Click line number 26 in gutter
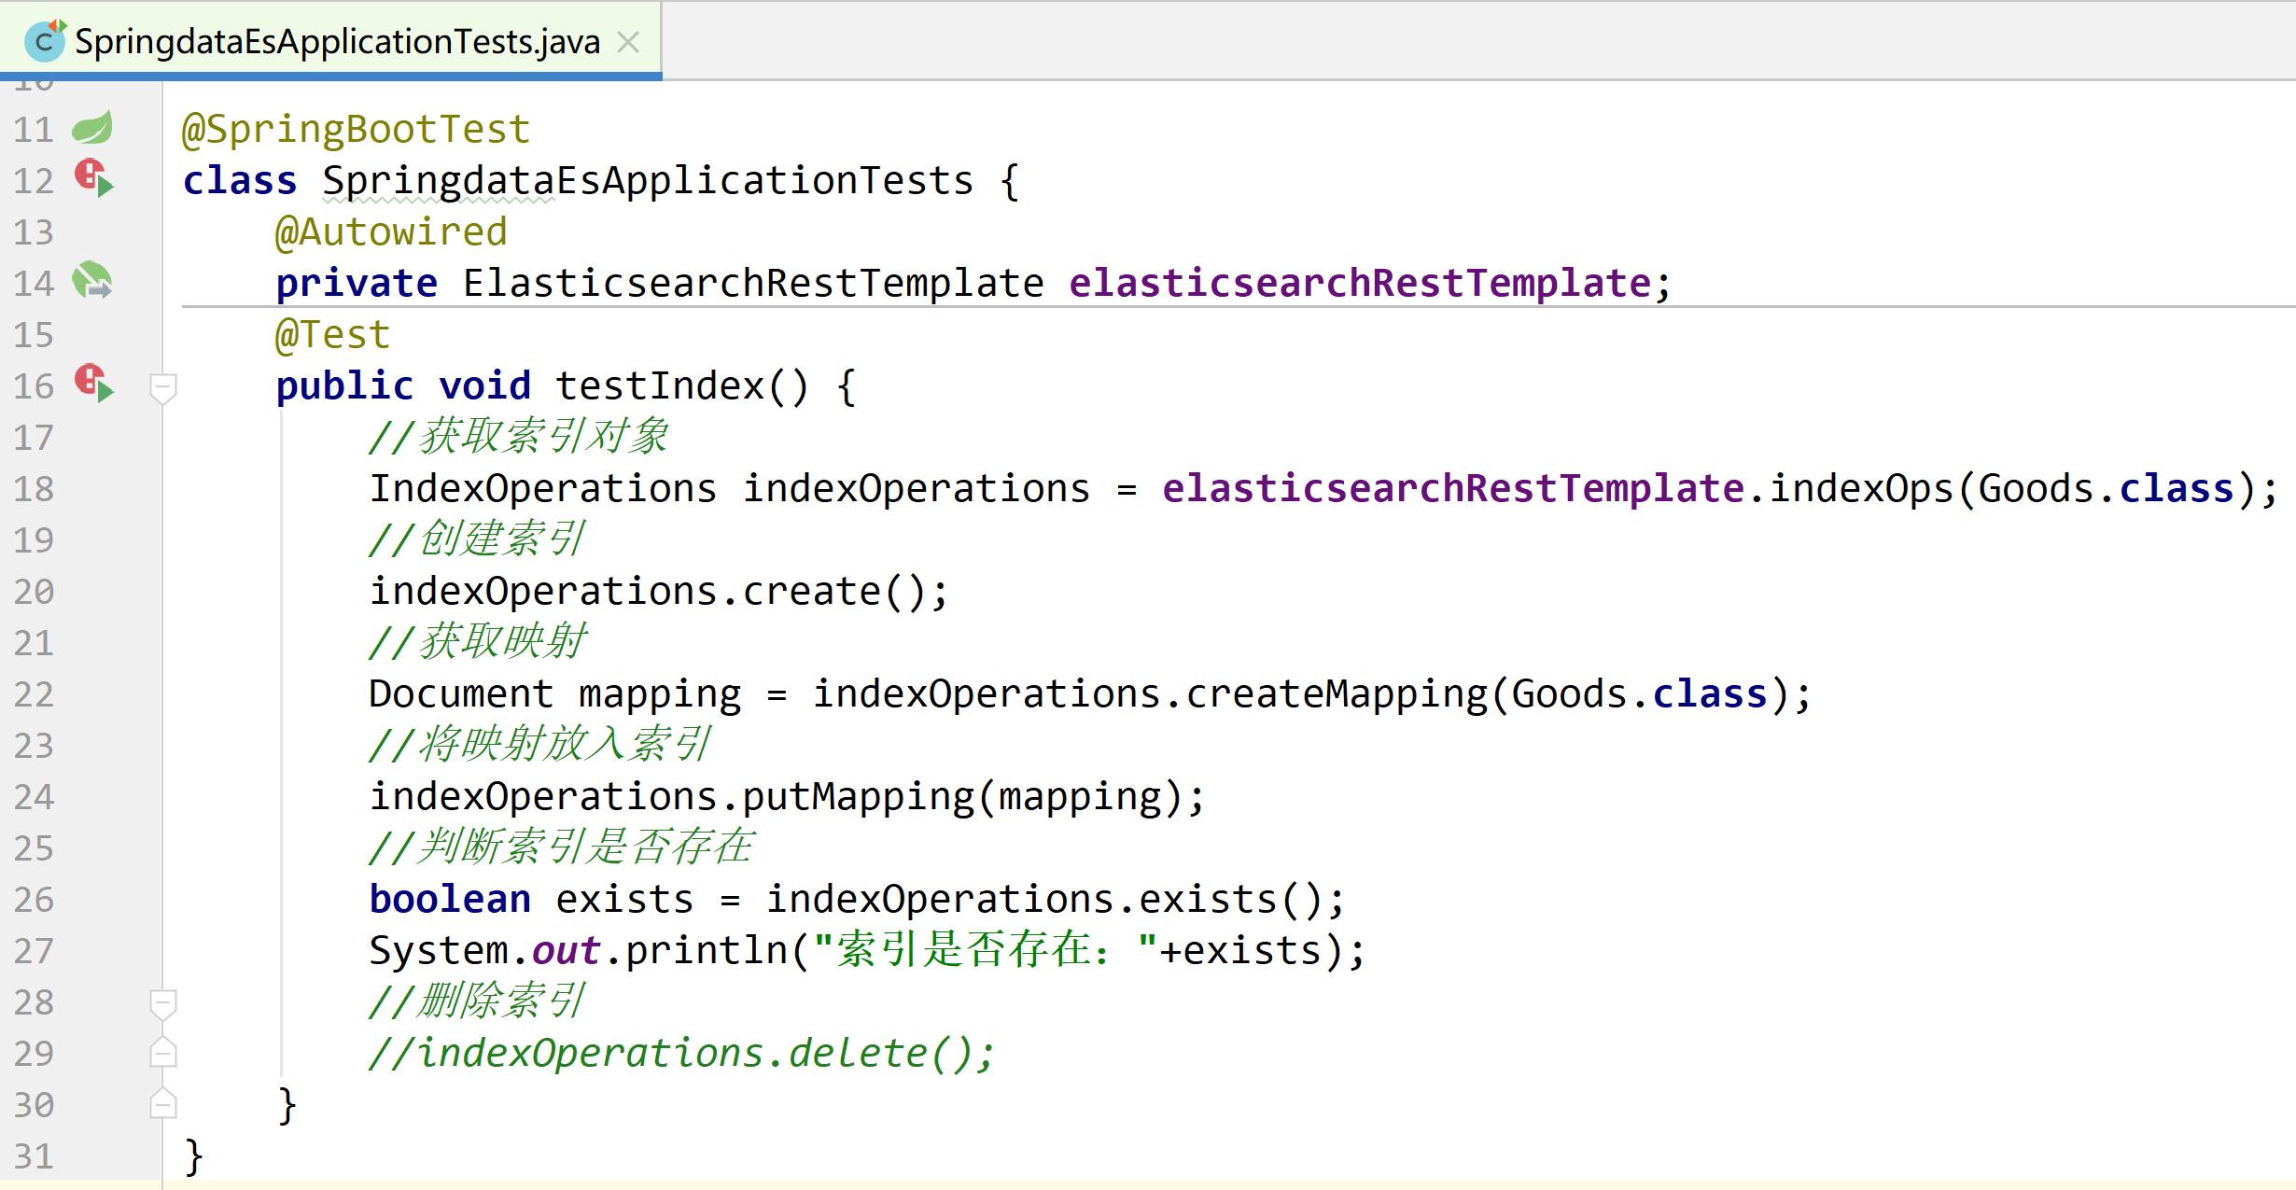Viewport: 2296px width, 1190px height. click(x=34, y=900)
